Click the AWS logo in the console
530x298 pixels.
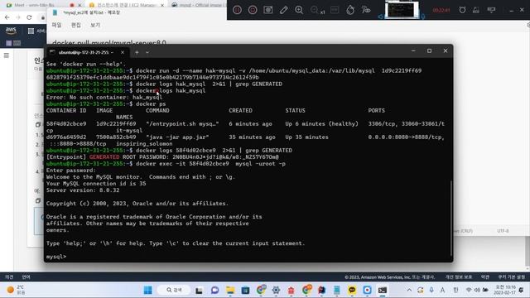pos(11,31)
